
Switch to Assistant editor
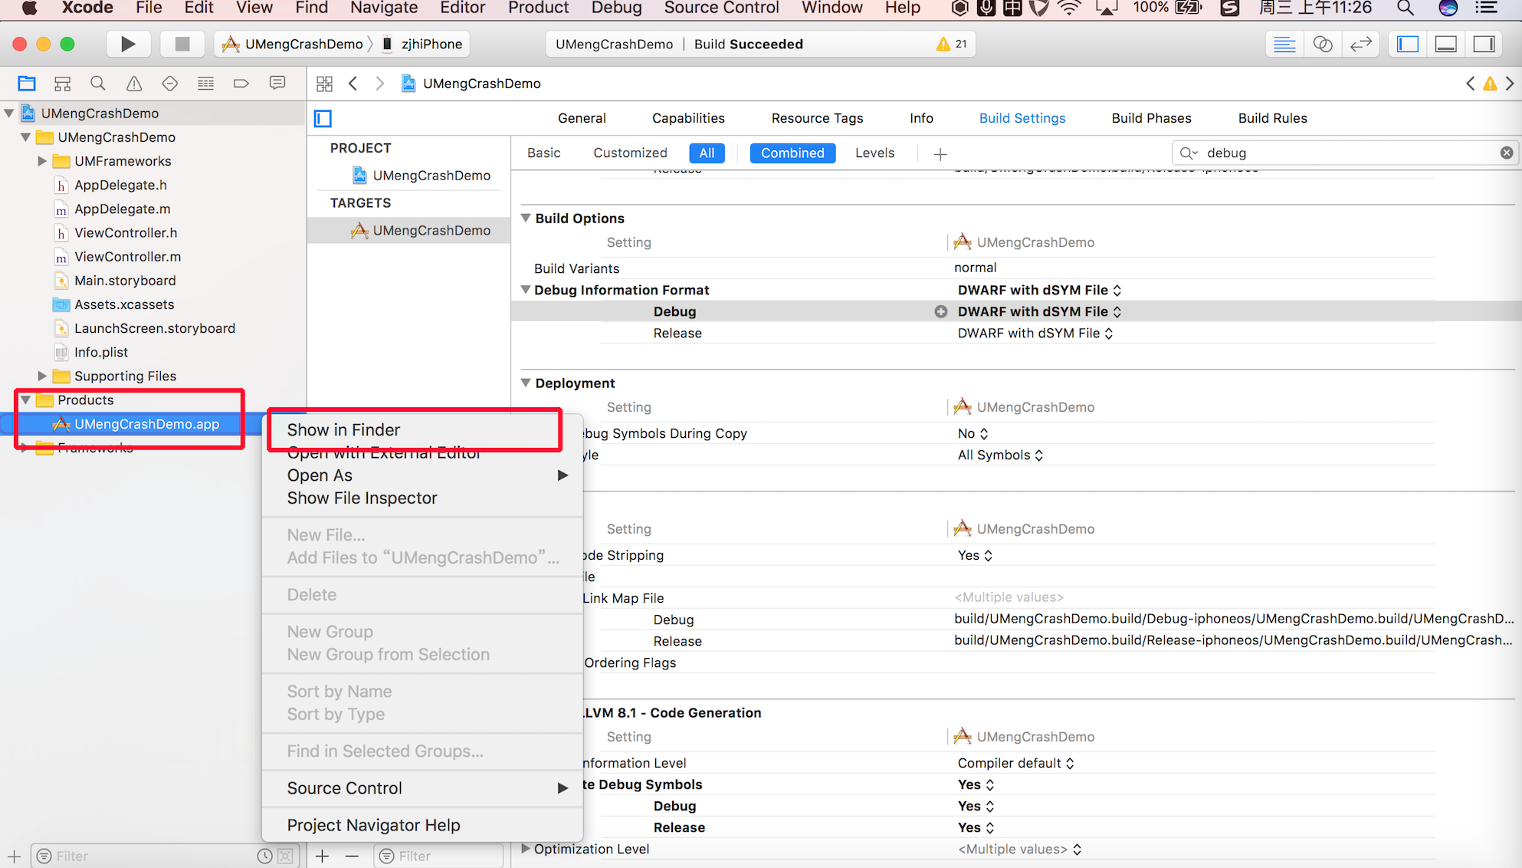1323,44
